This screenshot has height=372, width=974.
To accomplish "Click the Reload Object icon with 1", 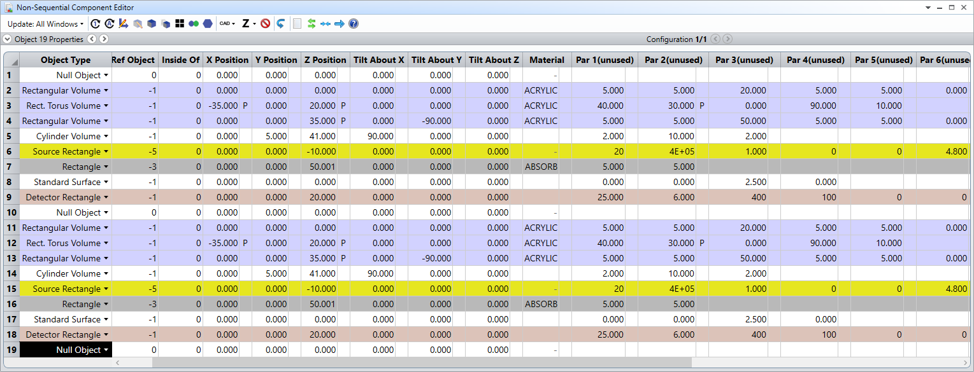I will click(x=96, y=24).
